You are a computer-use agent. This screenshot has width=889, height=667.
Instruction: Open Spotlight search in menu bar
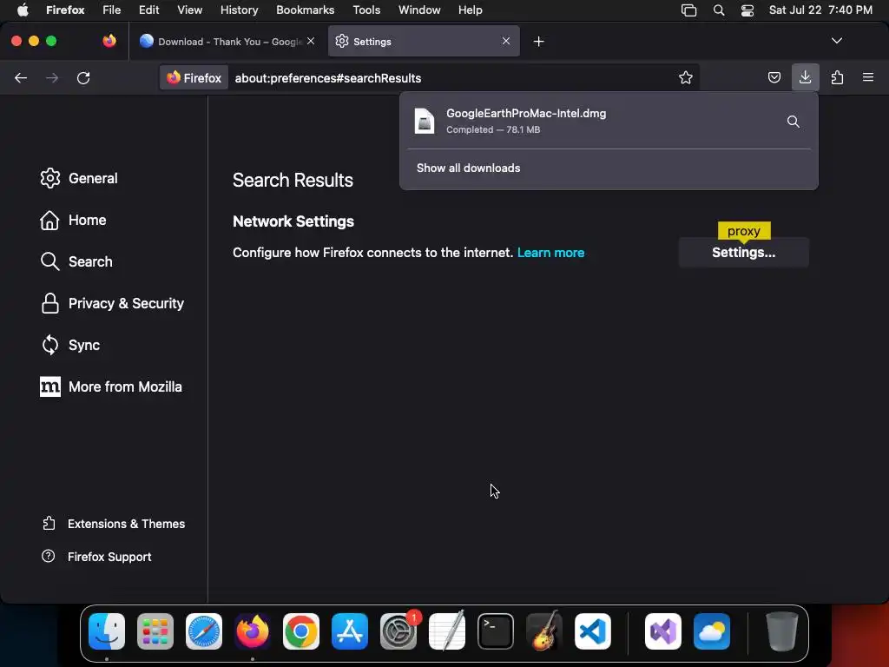pos(718,10)
